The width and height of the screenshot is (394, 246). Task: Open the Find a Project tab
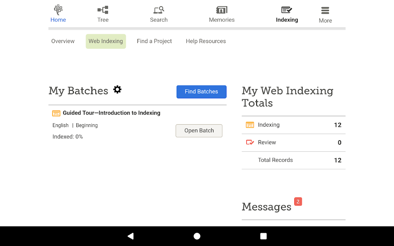pyautogui.click(x=154, y=41)
